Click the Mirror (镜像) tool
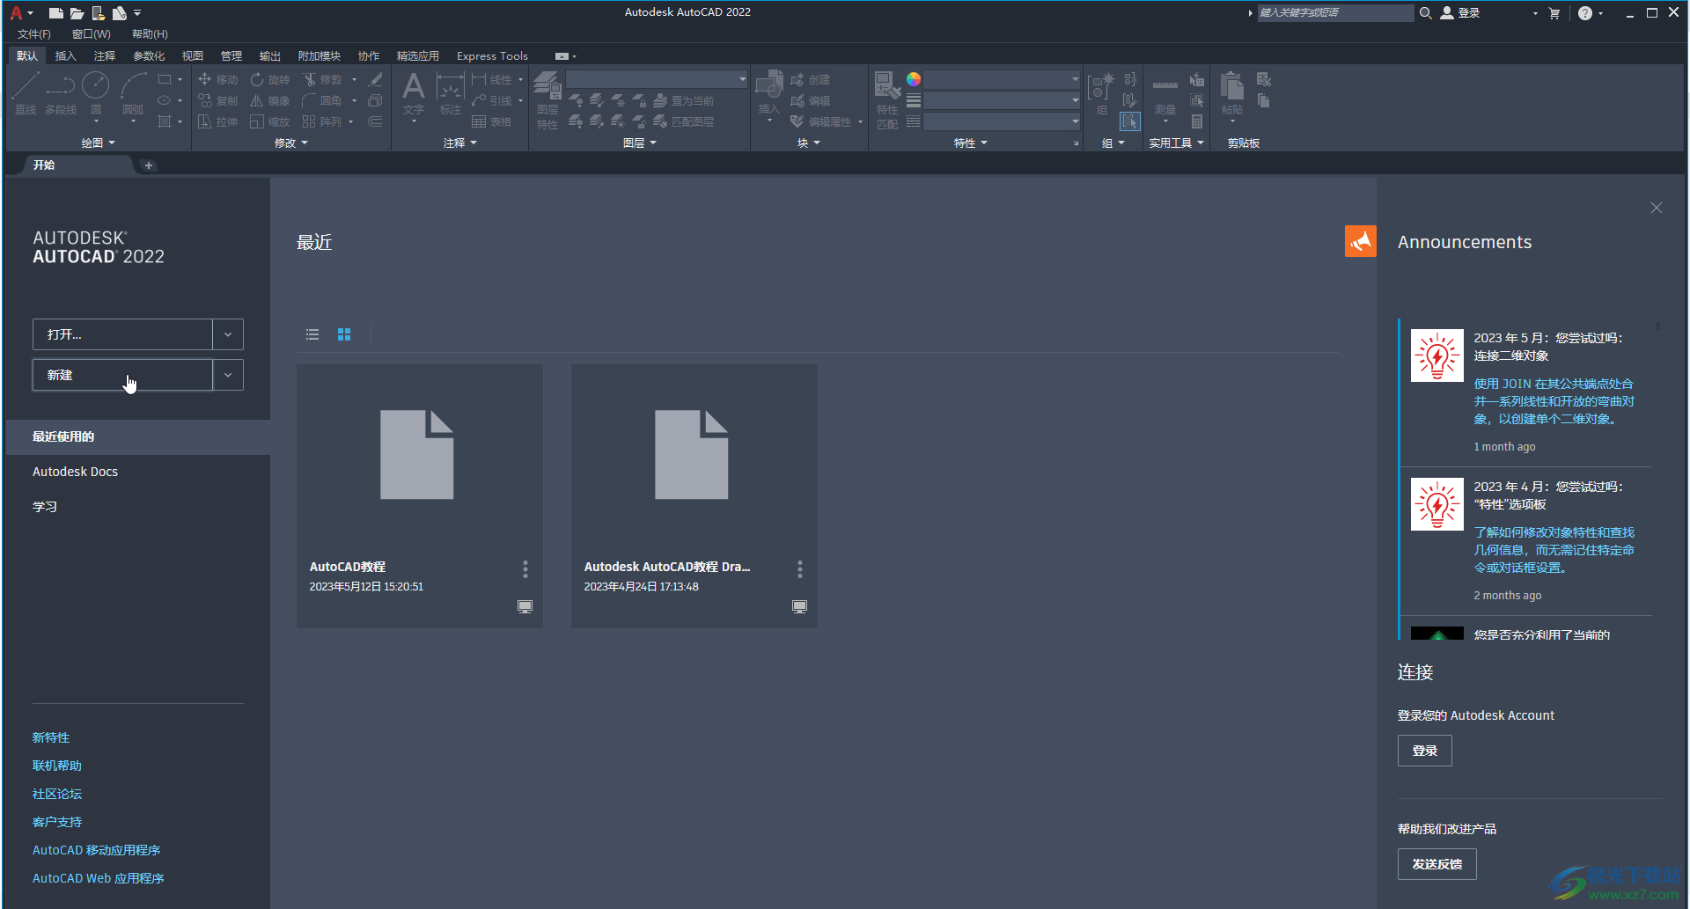This screenshot has width=1690, height=909. coord(270,100)
